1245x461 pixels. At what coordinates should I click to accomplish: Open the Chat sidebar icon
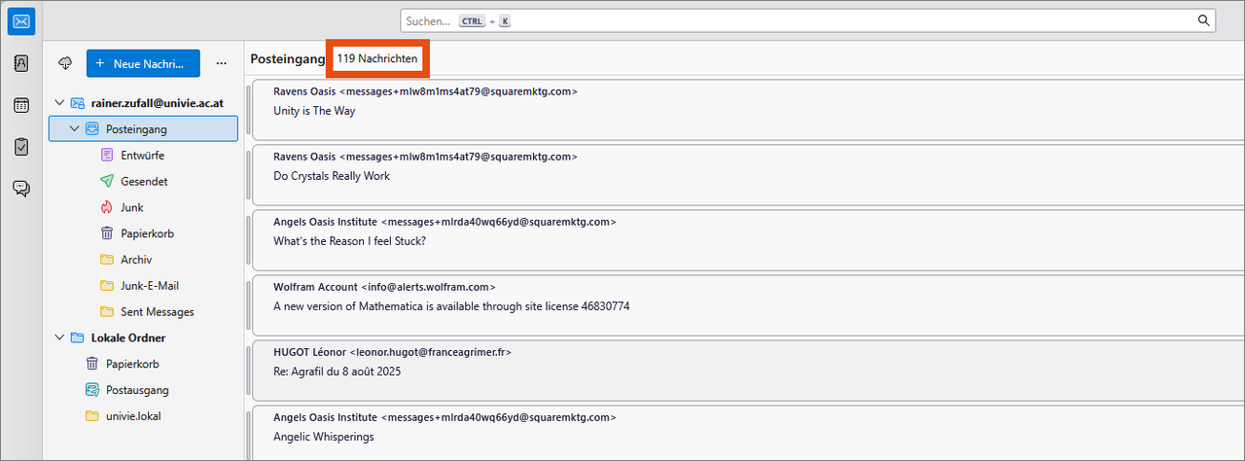pos(20,189)
